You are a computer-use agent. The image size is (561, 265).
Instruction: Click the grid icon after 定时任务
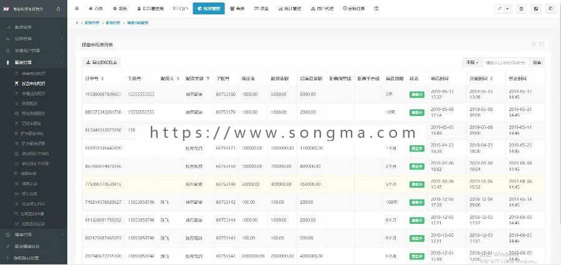[376, 9]
